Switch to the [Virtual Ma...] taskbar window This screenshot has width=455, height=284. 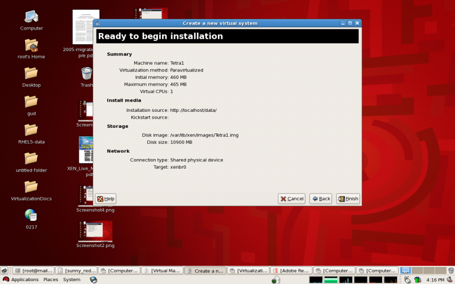tap(162, 271)
